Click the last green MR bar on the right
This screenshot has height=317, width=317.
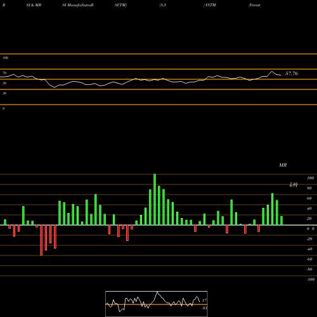click(x=281, y=221)
